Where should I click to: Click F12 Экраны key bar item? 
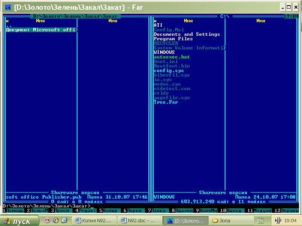pyautogui.click(x=287, y=211)
